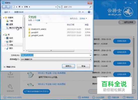The image size is (138, 100).
Task: Click the back navigation arrow in Save As dialog
Action: [x=4, y=7]
